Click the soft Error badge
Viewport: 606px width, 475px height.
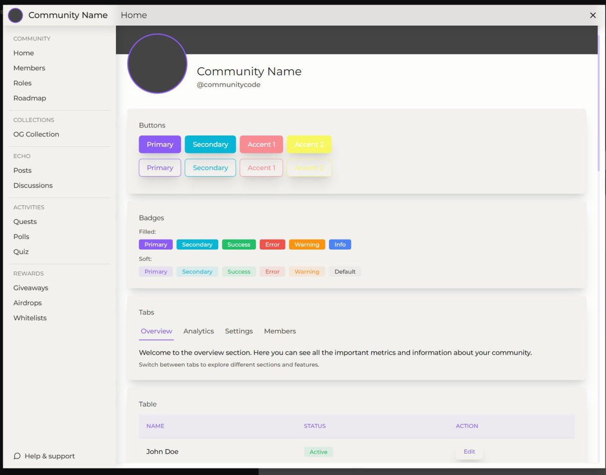273,272
